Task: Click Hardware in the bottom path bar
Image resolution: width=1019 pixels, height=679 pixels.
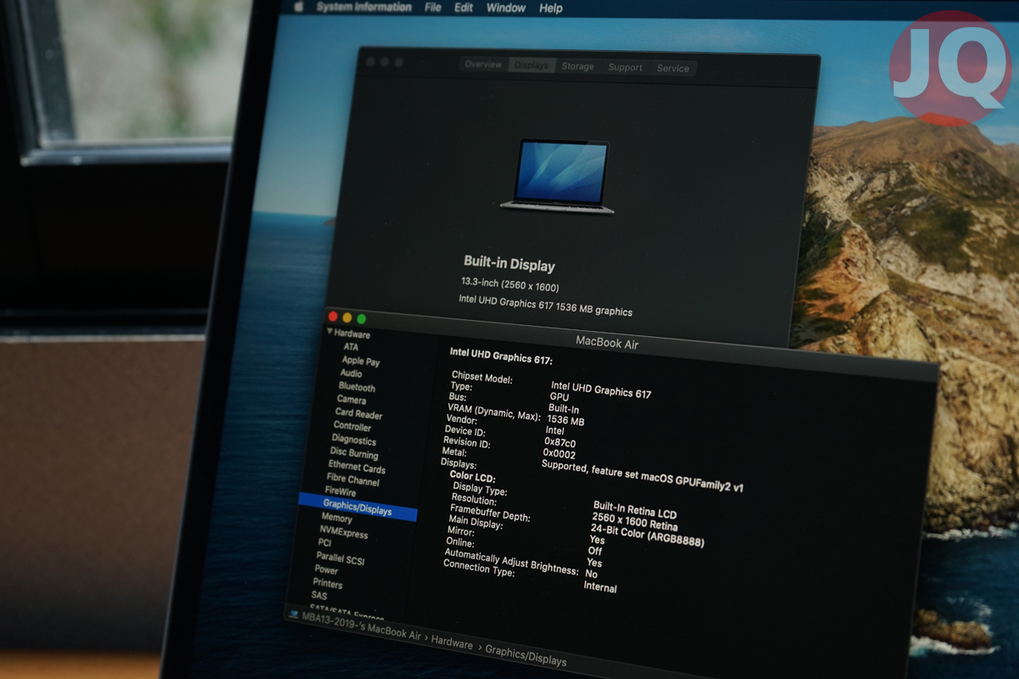Action: (x=452, y=644)
